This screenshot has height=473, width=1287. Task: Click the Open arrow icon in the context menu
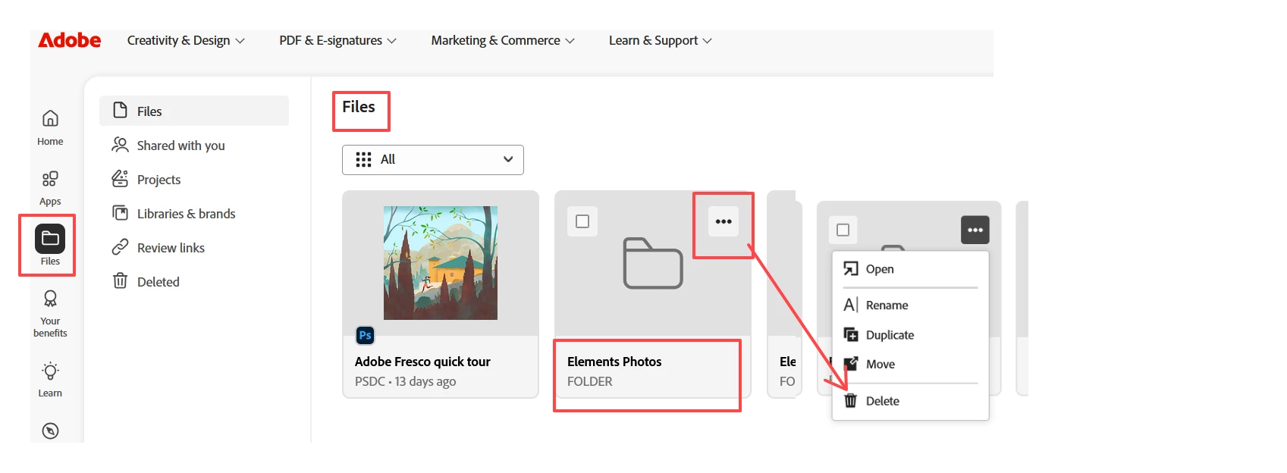pos(851,269)
